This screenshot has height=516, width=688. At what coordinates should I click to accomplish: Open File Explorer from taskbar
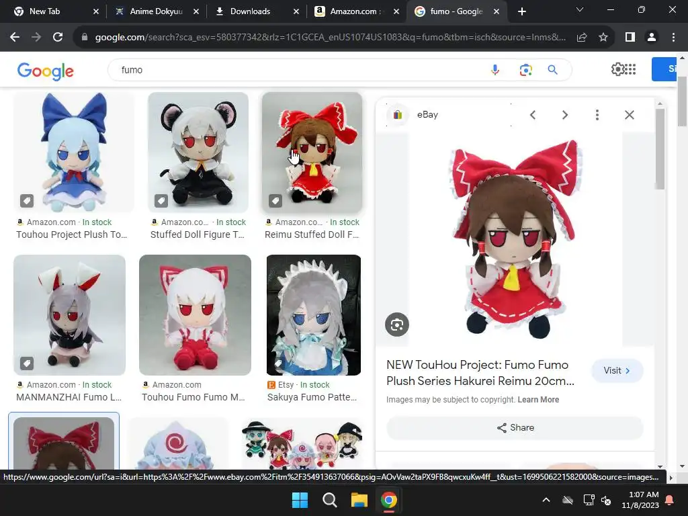[359, 500]
